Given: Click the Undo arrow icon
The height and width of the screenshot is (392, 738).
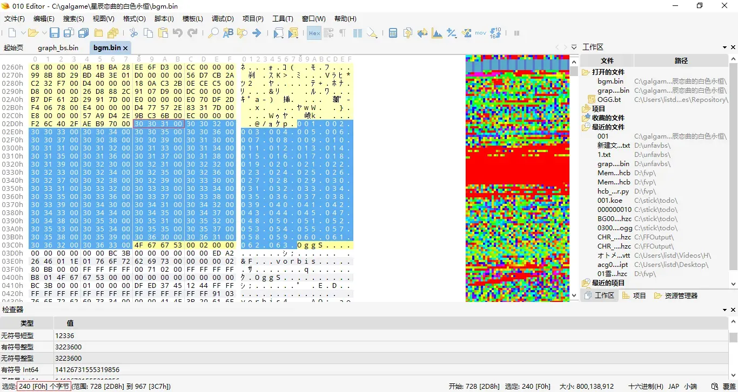Looking at the screenshot, I should (177, 33).
